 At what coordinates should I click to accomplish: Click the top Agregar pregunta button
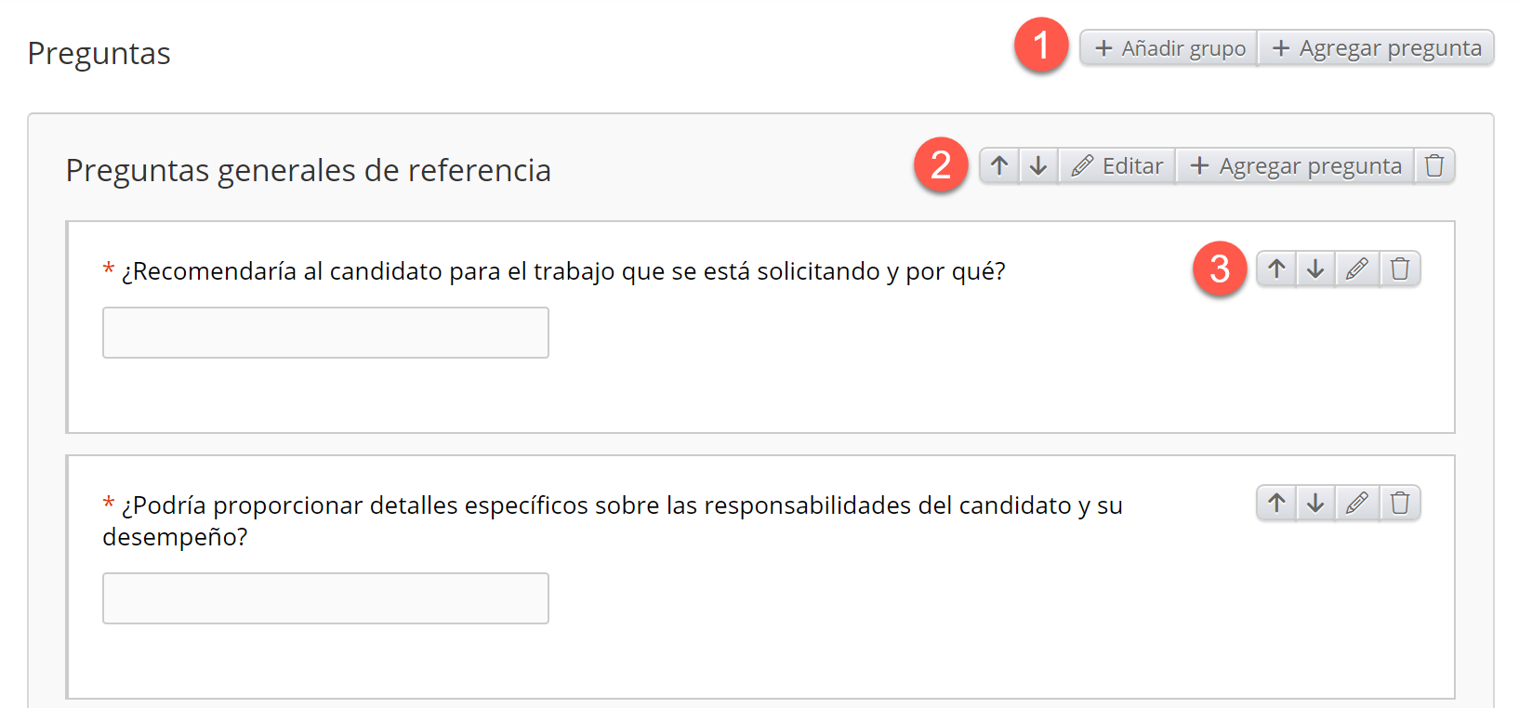coord(1377,48)
